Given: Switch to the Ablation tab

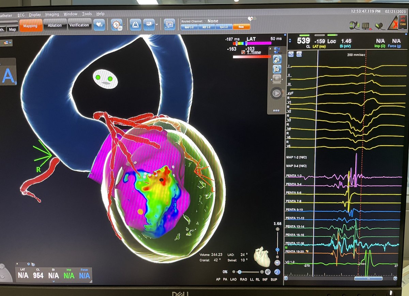Looking at the screenshot, I should (x=55, y=25).
